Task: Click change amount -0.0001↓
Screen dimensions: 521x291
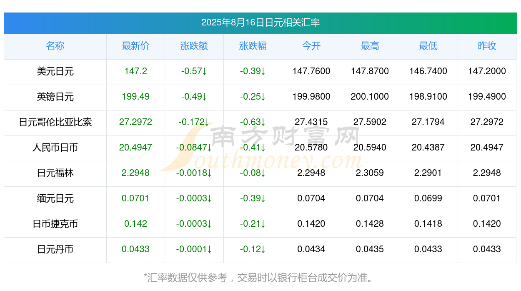Action: pyautogui.click(x=194, y=249)
